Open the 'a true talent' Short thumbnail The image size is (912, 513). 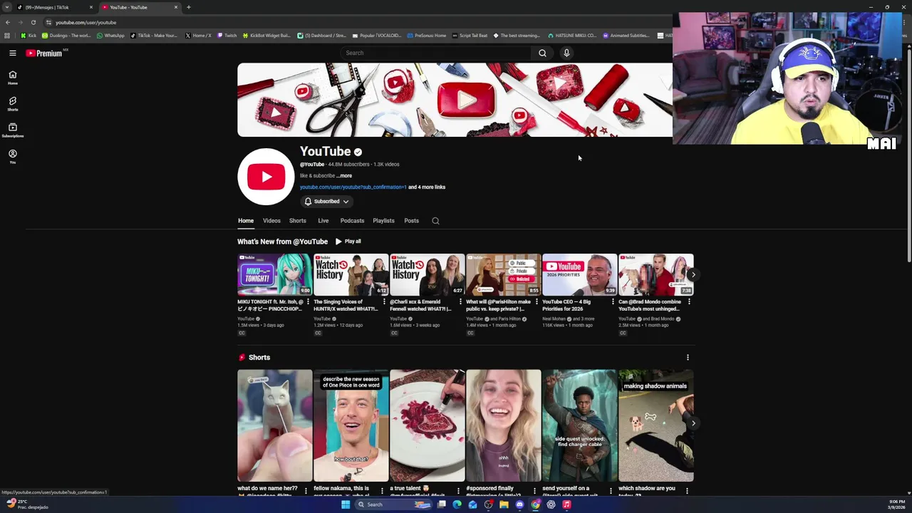[427, 425]
